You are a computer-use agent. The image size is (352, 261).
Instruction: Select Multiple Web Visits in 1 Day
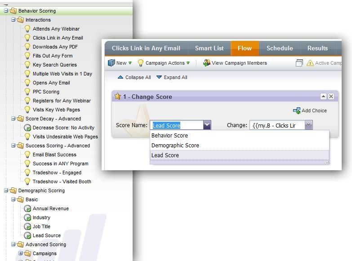(x=62, y=74)
